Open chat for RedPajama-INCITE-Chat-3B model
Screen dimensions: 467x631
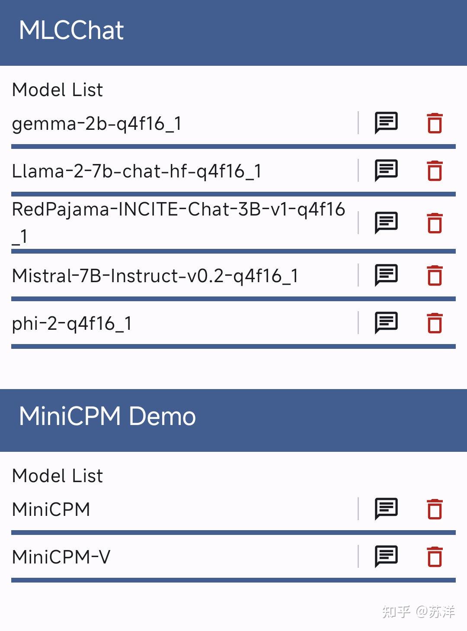(x=386, y=223)
